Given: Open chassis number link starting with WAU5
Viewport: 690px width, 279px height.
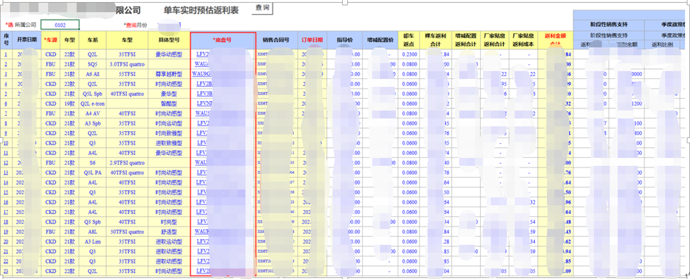Looking at the screenshot, I should coord(202,113).
